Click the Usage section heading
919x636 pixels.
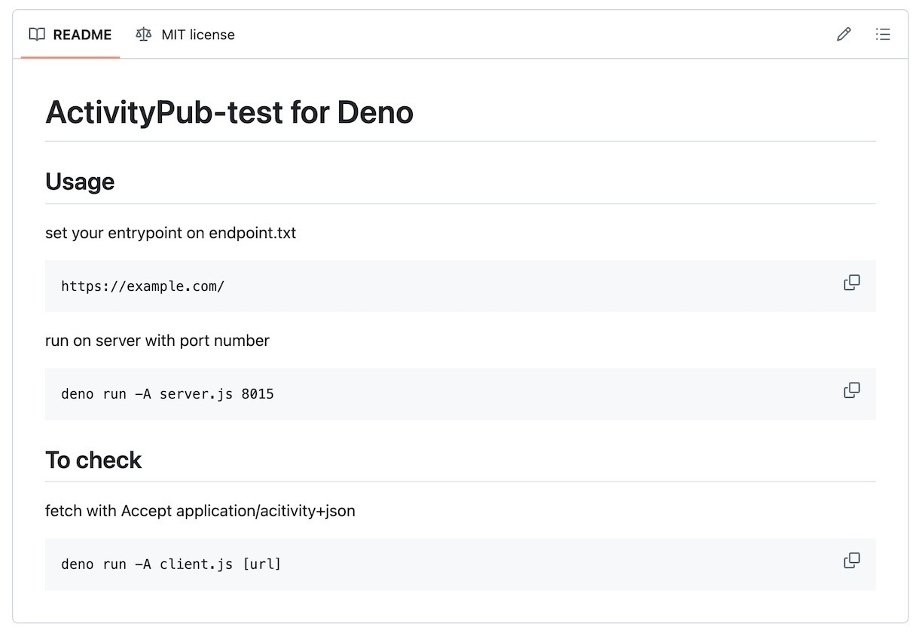(x=80, y=182)
